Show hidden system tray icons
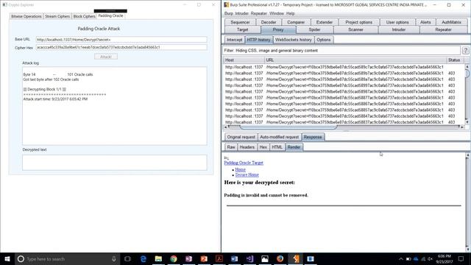Viewport: 471px width, 265px height. 400,259
